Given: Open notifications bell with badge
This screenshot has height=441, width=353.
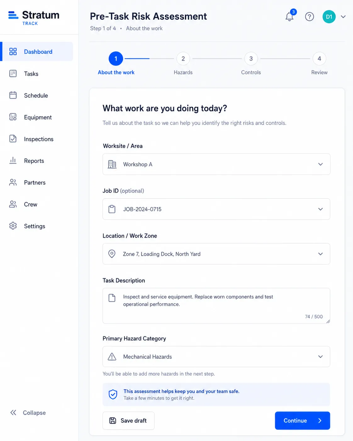Looking at the screenshot, I should (289, 16).
